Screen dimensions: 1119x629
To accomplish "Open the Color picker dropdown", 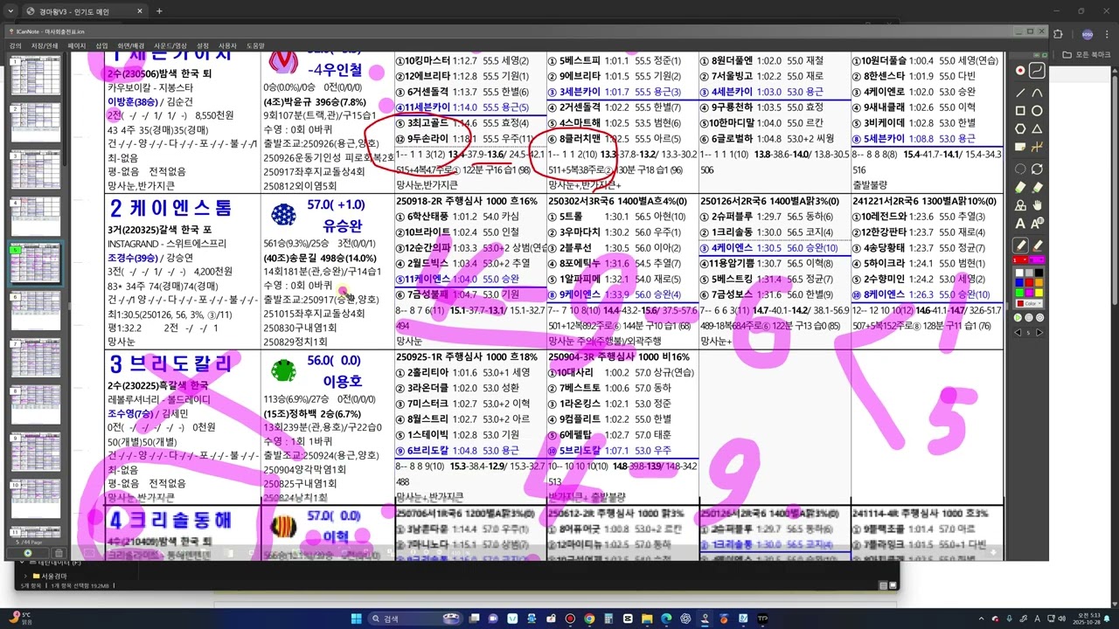I will 1029,303.
